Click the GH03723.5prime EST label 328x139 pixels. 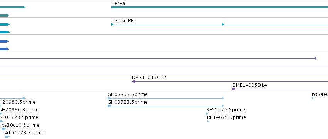pyautogui.click(x=128, y=102)
